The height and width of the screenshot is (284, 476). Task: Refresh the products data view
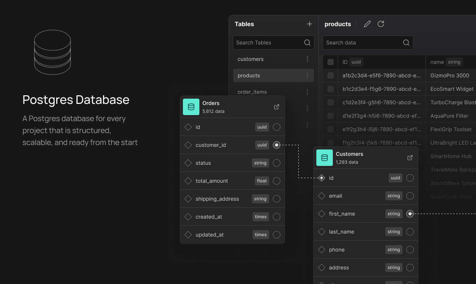[x=381, y=24]
